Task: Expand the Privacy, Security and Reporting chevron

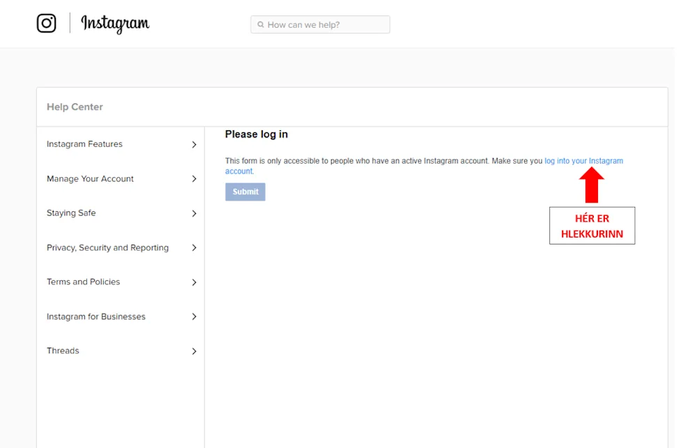Action: coord(194,247)
